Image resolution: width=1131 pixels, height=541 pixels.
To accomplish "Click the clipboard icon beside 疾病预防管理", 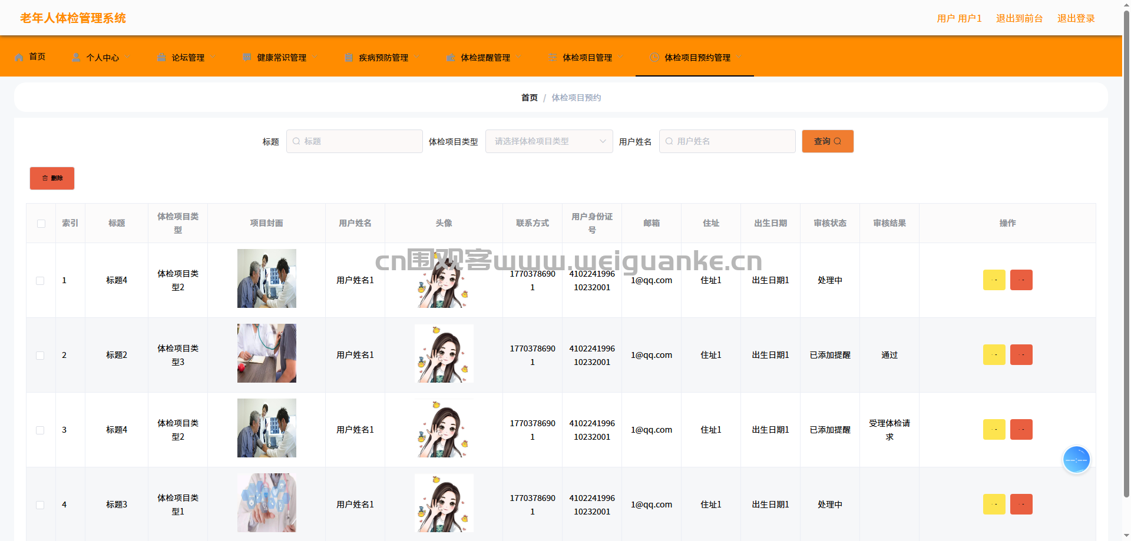I will click(x=349, y=57).
